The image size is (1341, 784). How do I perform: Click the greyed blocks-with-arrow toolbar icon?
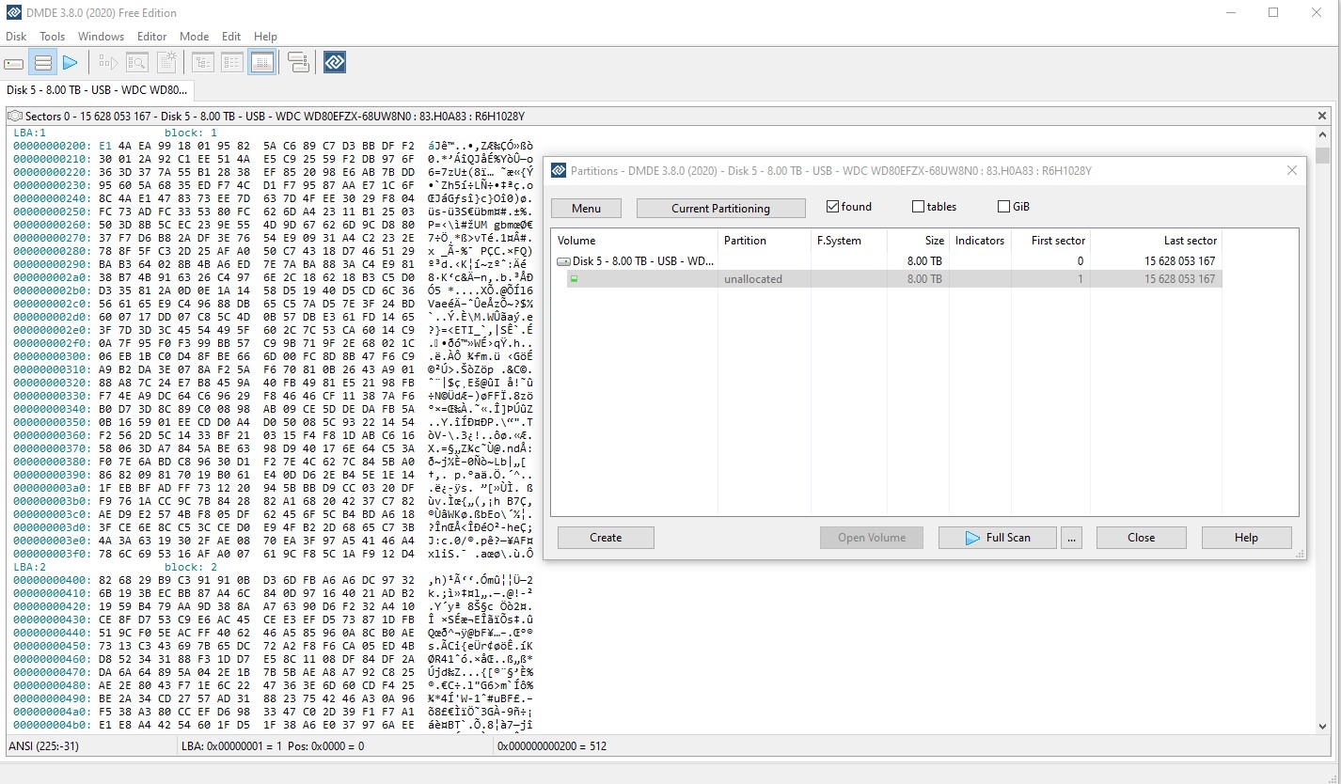(x=109, y=63)
